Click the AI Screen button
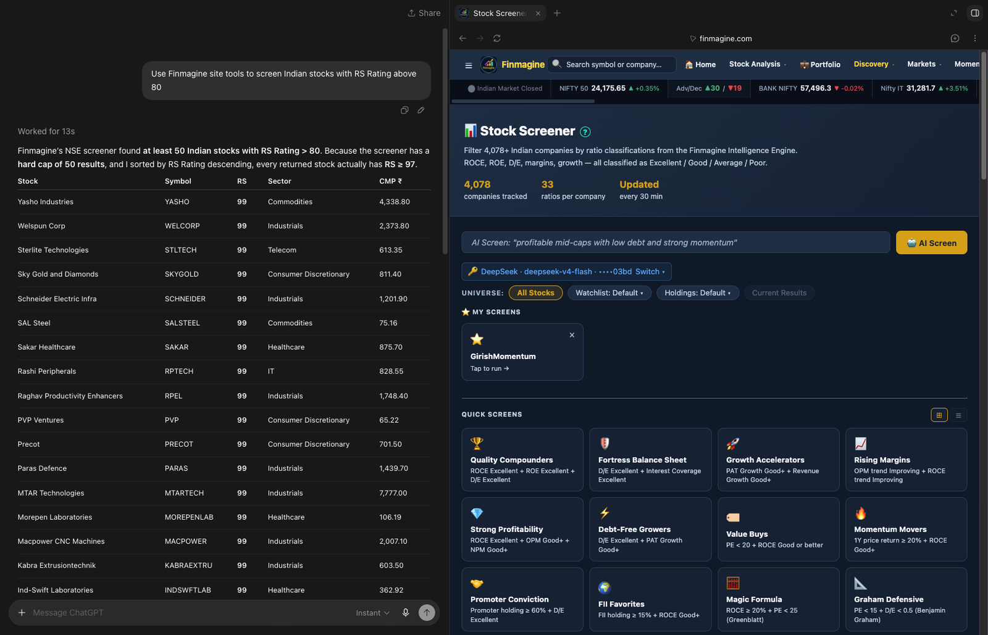This screenshot has height=635, width=988. point(931,243)
